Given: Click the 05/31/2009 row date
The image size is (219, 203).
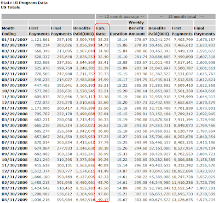Looking at the screenshot, I should (15, 200).
